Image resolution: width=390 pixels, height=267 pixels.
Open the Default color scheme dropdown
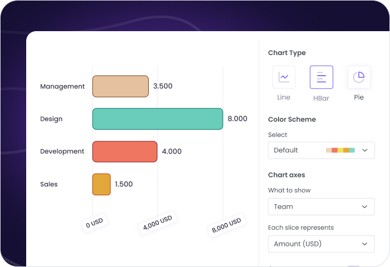tap(321, 150)
